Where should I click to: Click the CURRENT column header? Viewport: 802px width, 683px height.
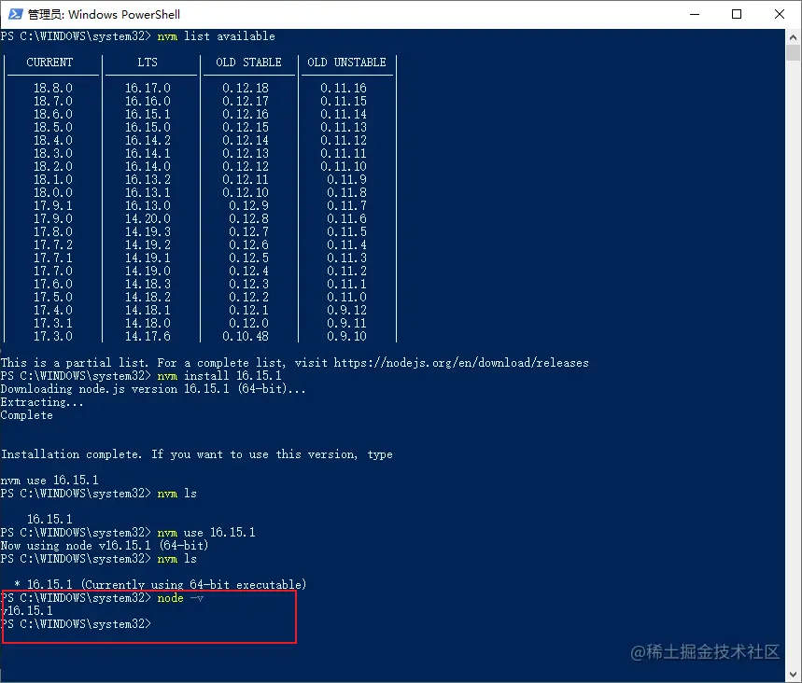pyautogui.click(x=49, y=63)
